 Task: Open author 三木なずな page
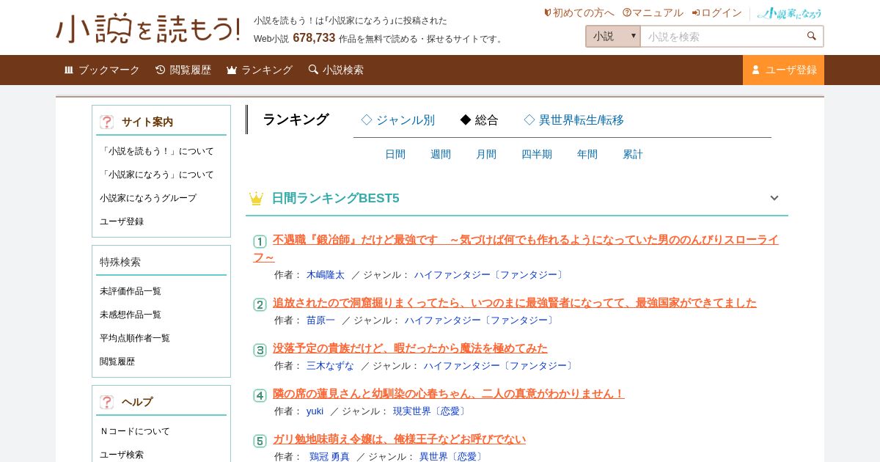330,365
